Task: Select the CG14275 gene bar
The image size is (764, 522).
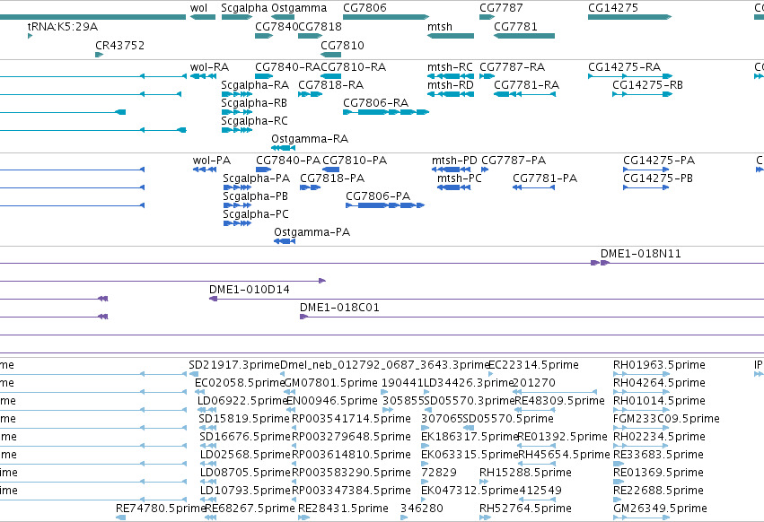Action: coord(629,17)
